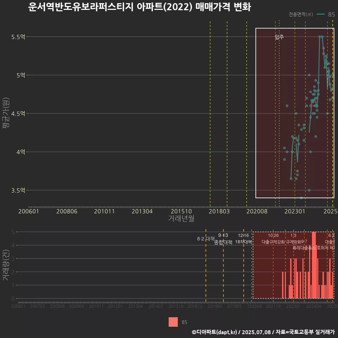Click the 1·3 policy date annotation

click(293, 236)
